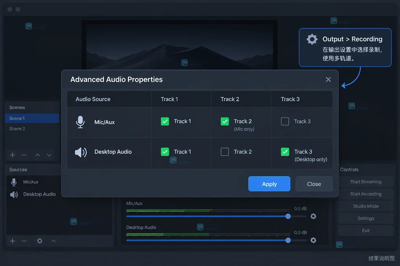Viewport: 400px width, 266px height.
Task: Disable Track 3 for Desktop Audio
Action: point(285,152)
